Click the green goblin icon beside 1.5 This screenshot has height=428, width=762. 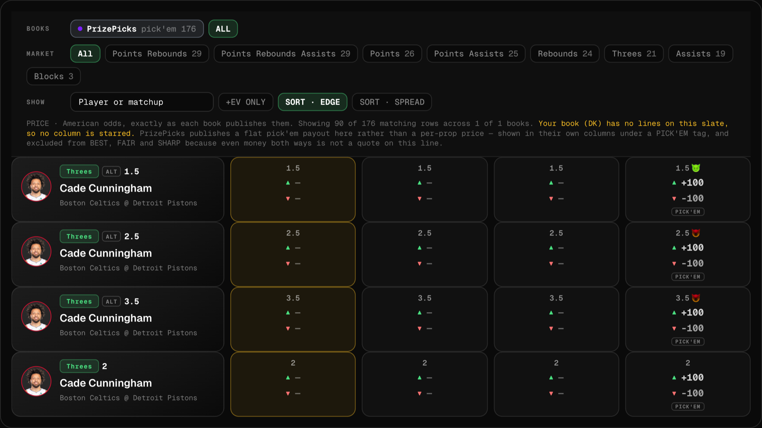tap(696, 168)
